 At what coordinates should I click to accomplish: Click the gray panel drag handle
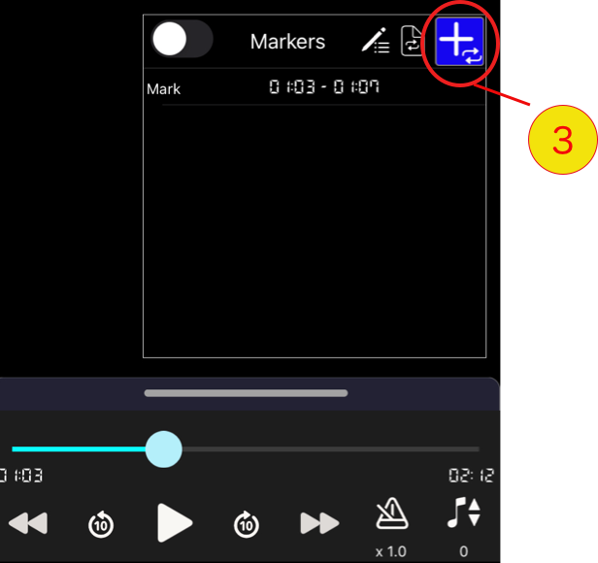click(246, 393)
